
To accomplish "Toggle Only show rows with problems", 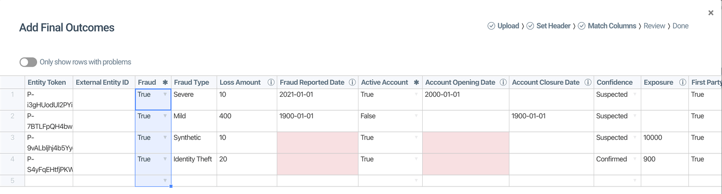I will (x=28, y=62).
